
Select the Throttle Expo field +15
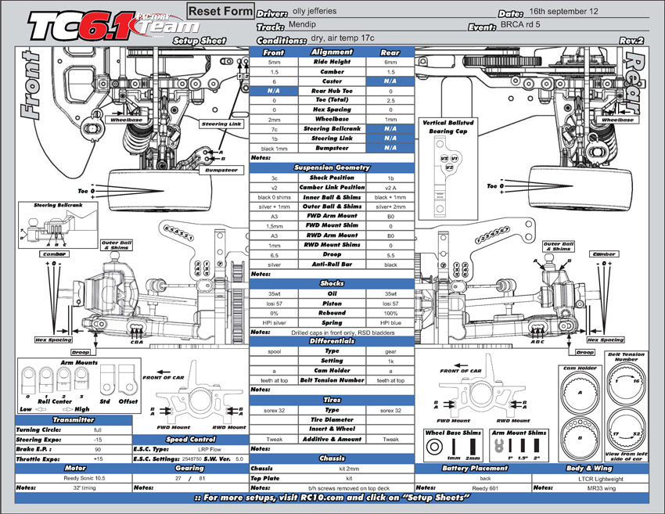tap(98, 459)
